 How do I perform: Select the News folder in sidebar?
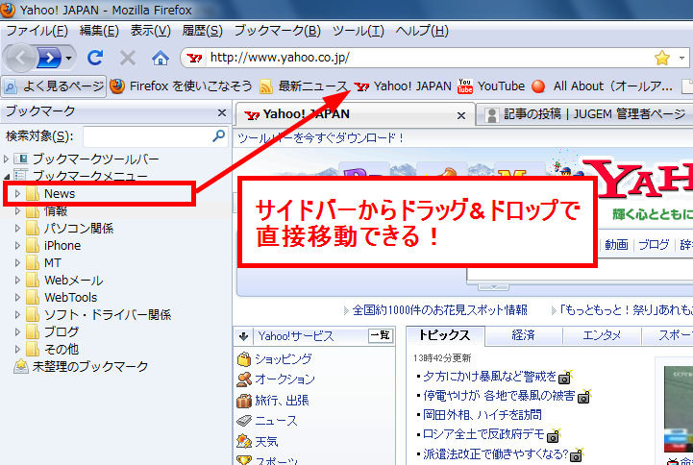coord(60,193)
